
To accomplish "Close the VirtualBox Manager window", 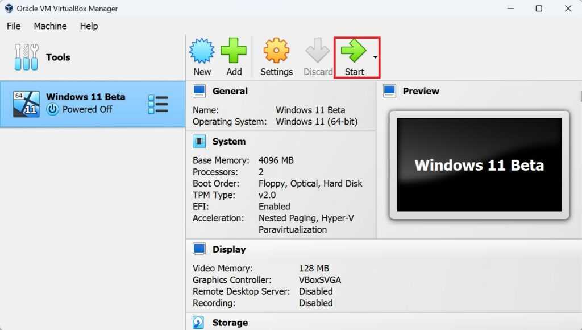I will (x=568, y=8).
